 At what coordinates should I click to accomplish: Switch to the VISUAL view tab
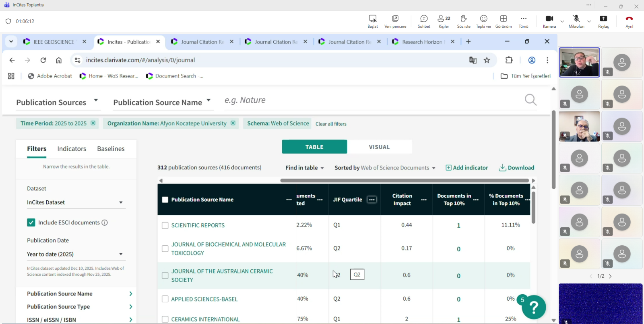tap(379, 147)
